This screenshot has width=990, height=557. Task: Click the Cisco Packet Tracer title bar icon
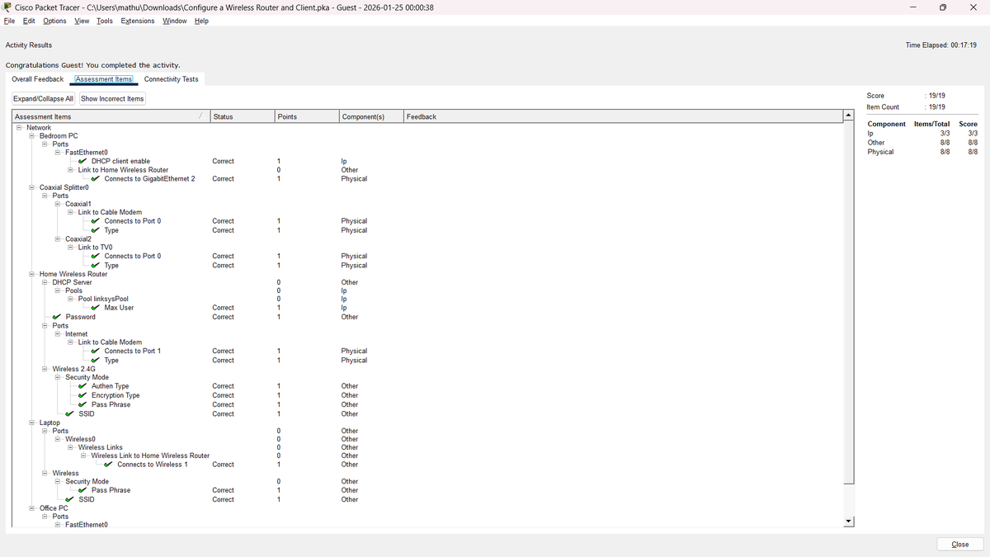tap(7, 7)
